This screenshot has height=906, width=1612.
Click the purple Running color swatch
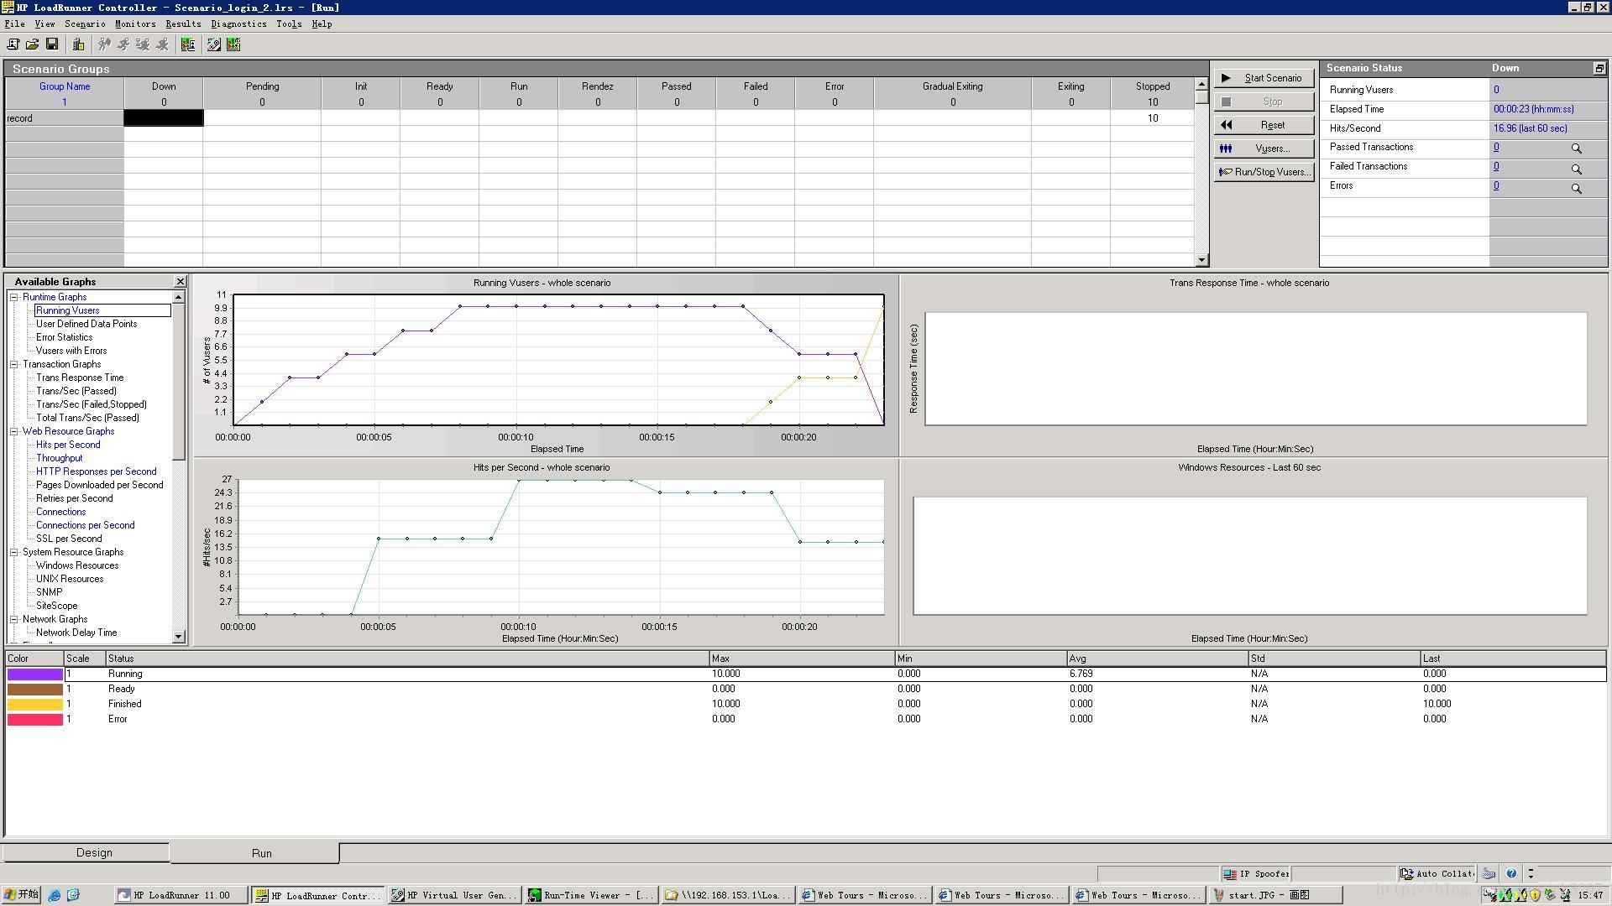[35, 674]
